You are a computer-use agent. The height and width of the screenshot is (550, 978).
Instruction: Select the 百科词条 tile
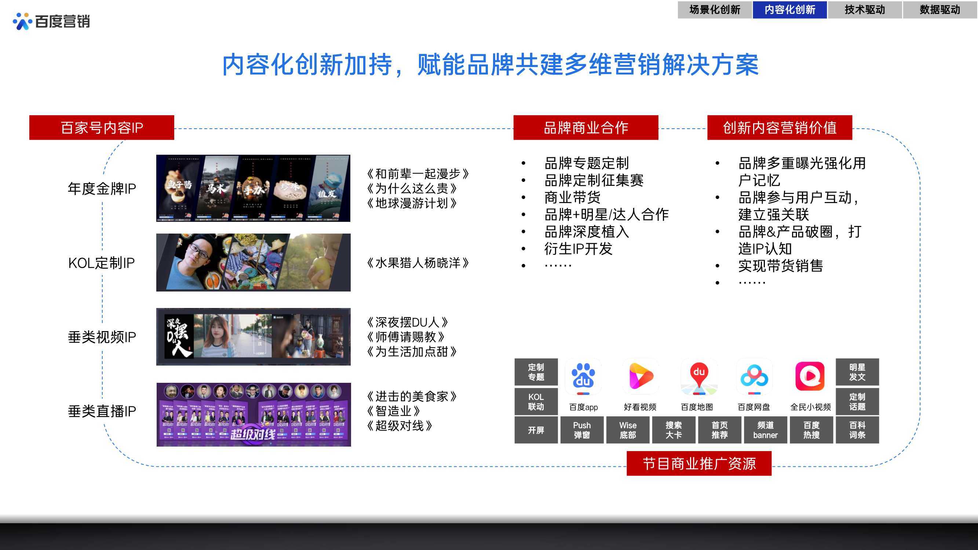pos(857,430)
